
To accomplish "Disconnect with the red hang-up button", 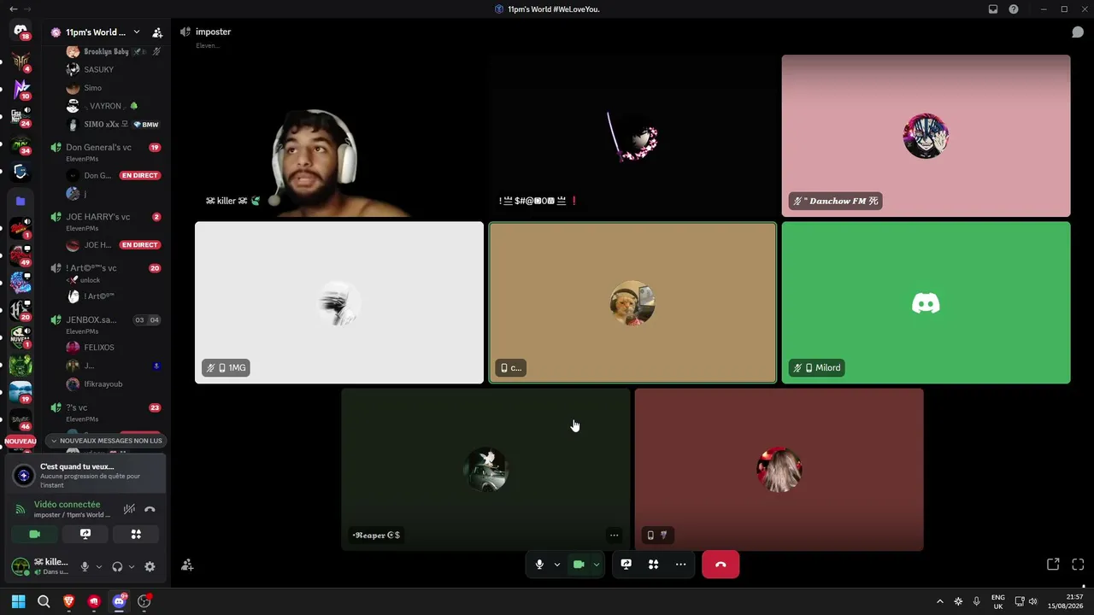I will coord(721,565).
